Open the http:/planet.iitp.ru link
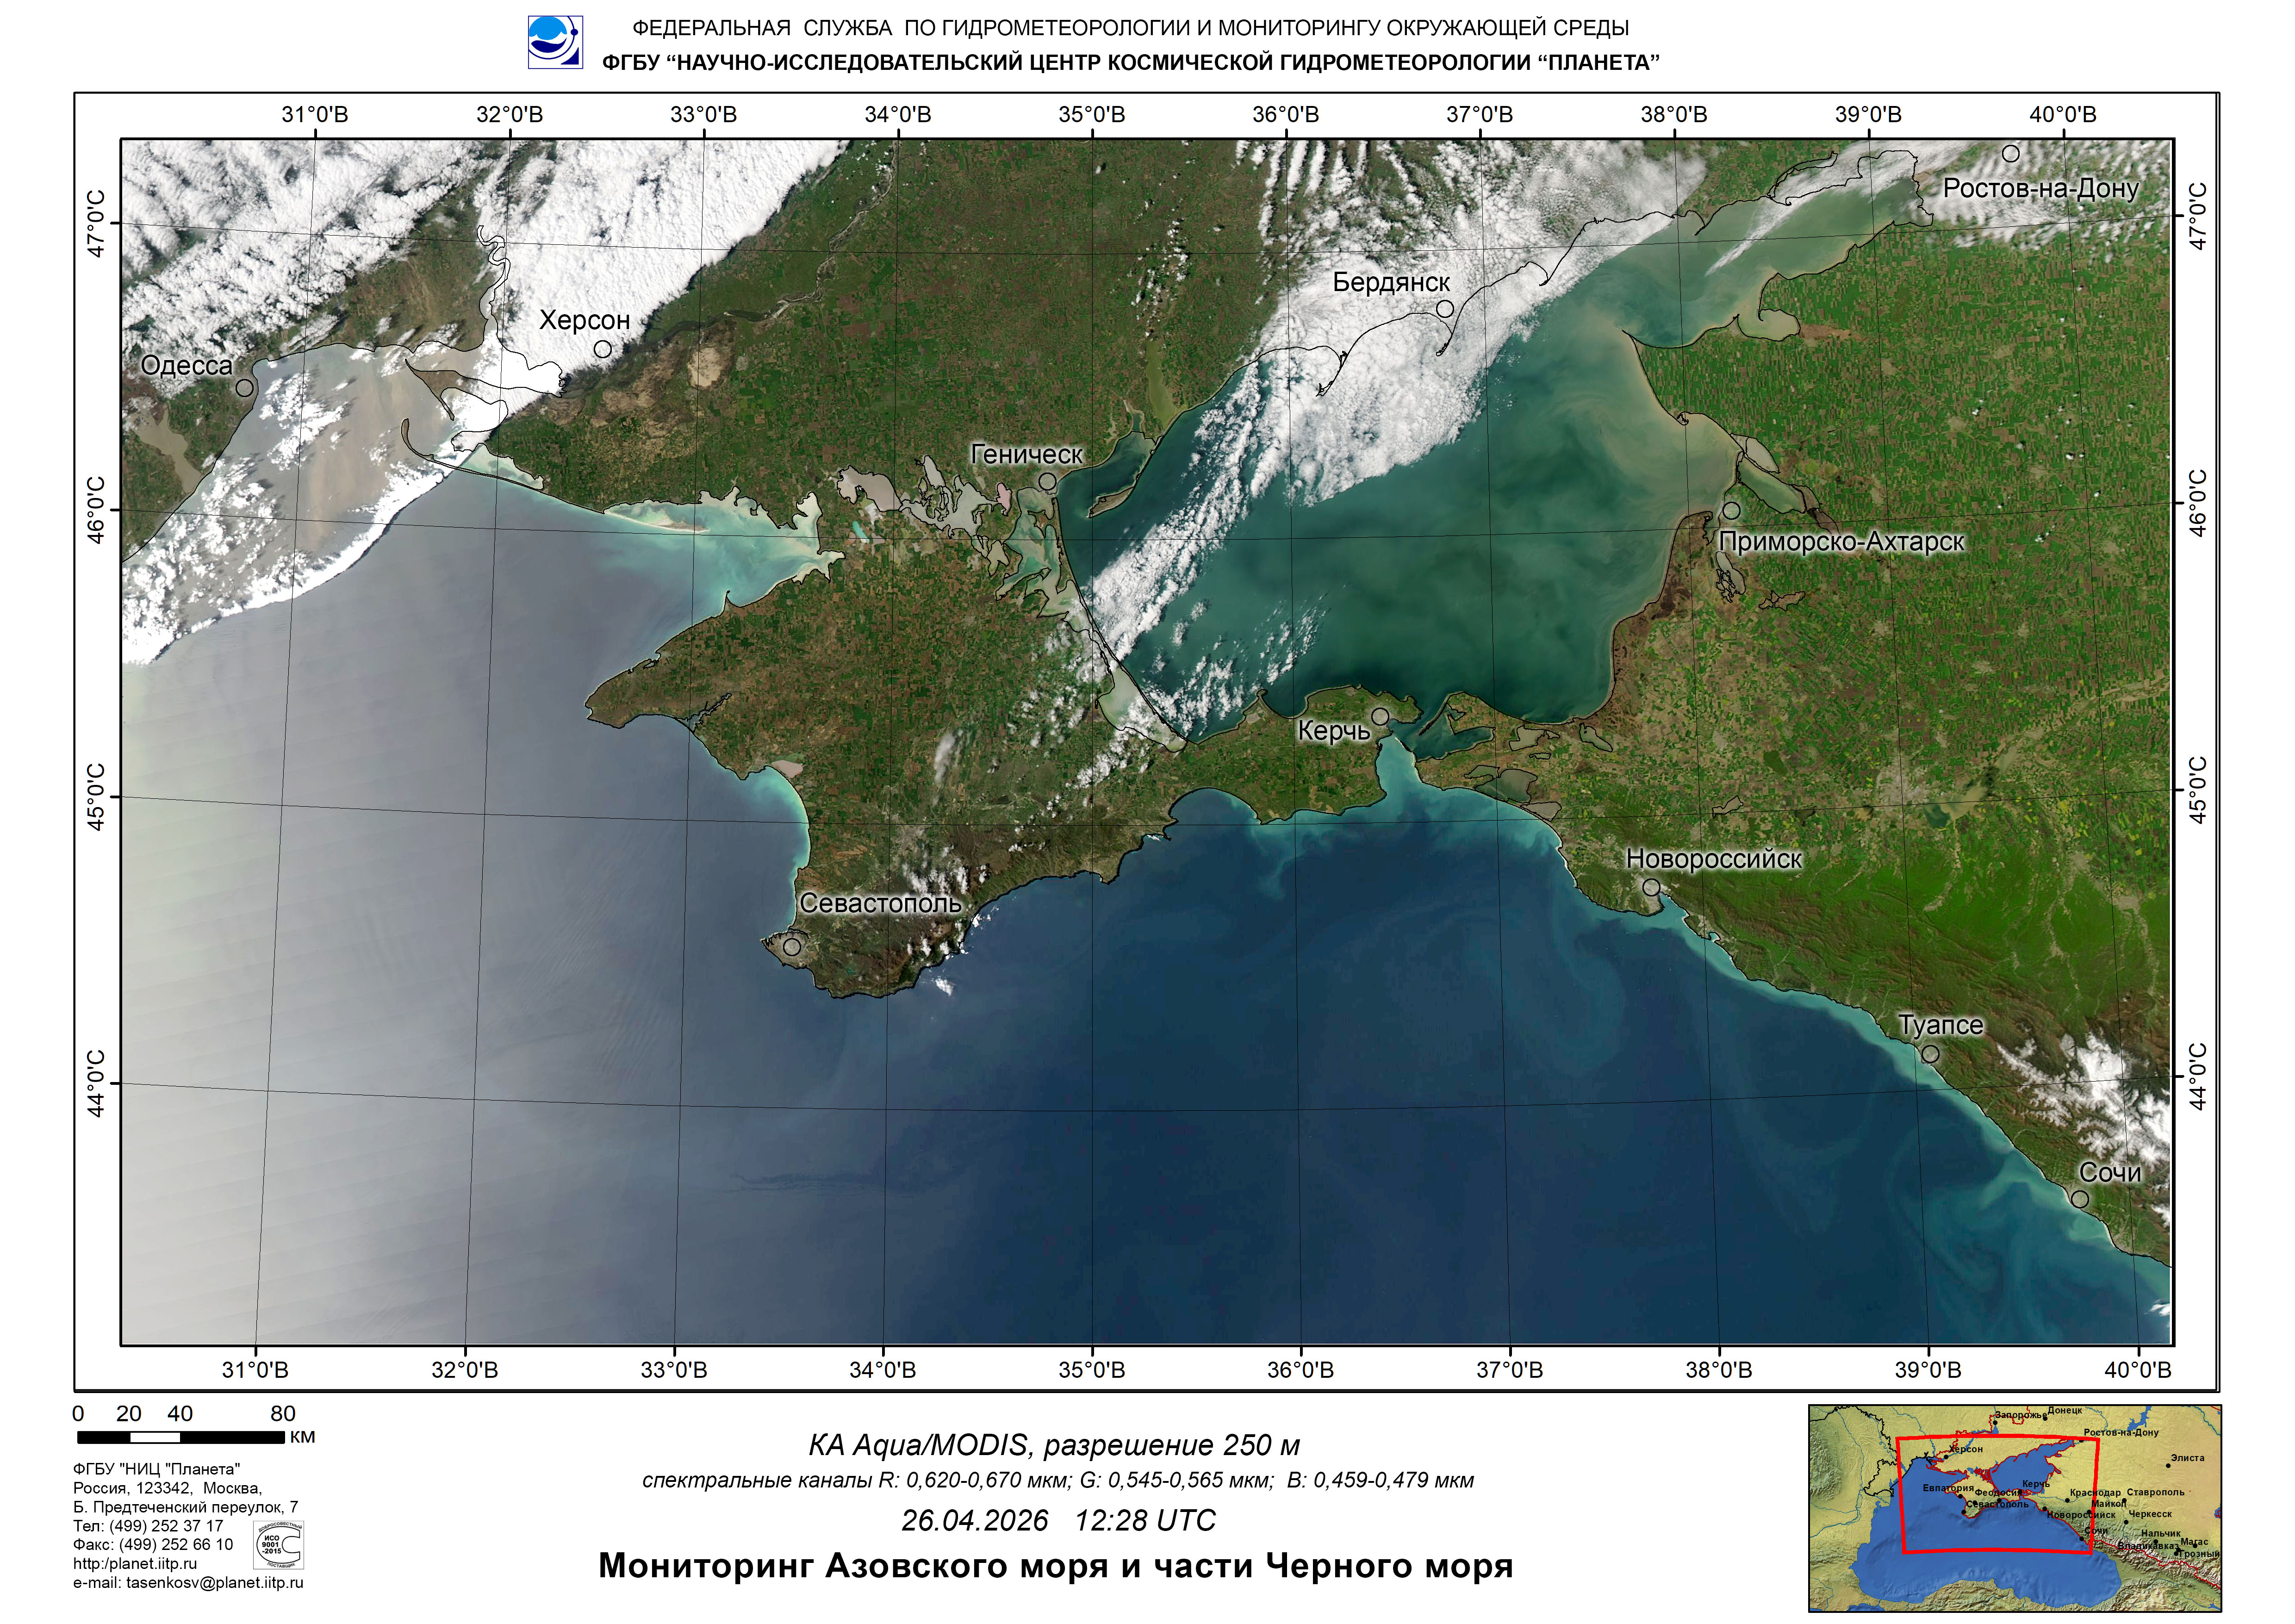This screenshot has width=2295, height=1624. 135,1564
